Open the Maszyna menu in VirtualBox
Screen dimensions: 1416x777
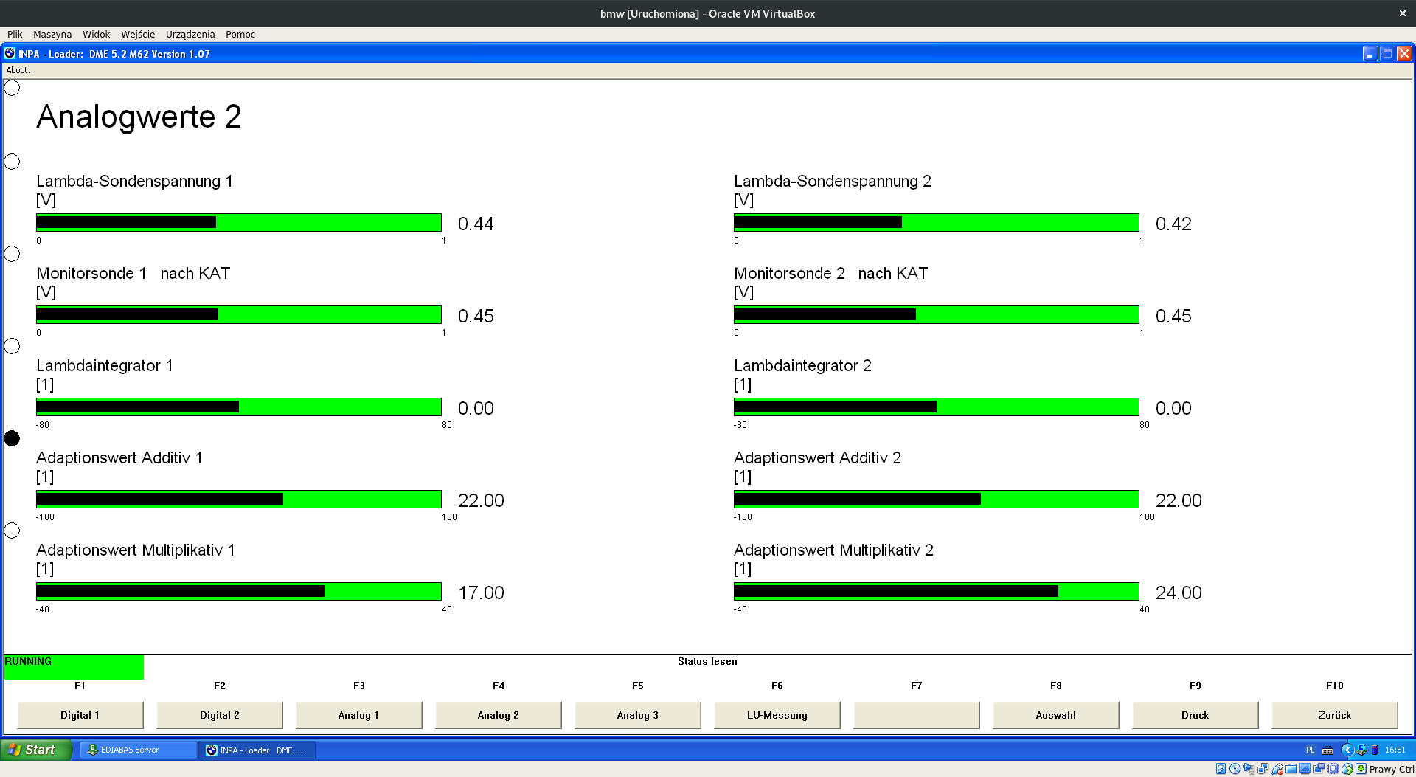coord(52,34)
